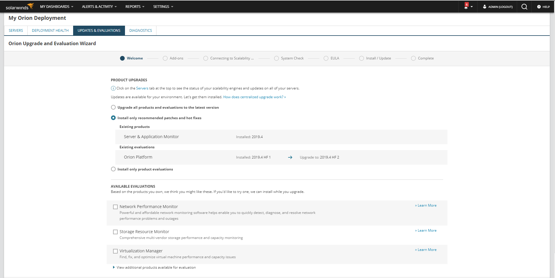Check the Network Performance Monitor checkbox

tap(115, 207)
